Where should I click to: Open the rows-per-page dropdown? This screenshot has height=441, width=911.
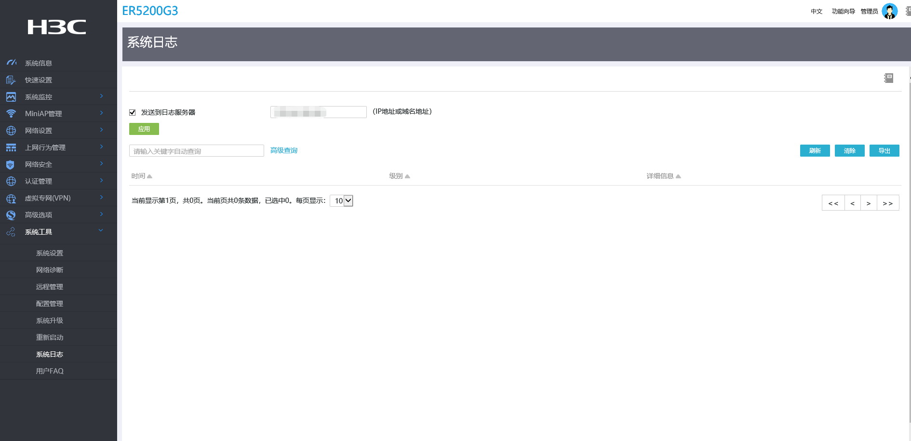[342, 200]
